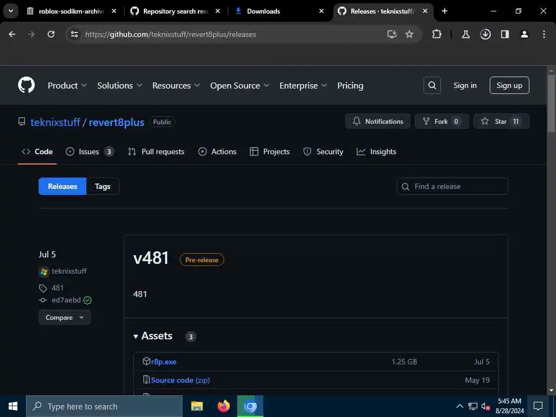
Task: Click the Source code zip file icon
Action: click(x=147, y=380)
